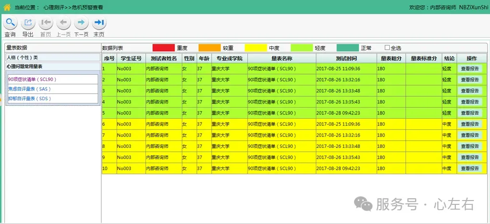Screen dimensions: 490x224
Task: Click the 中度 conclusion in row 8
Action: tap(447, 146)
